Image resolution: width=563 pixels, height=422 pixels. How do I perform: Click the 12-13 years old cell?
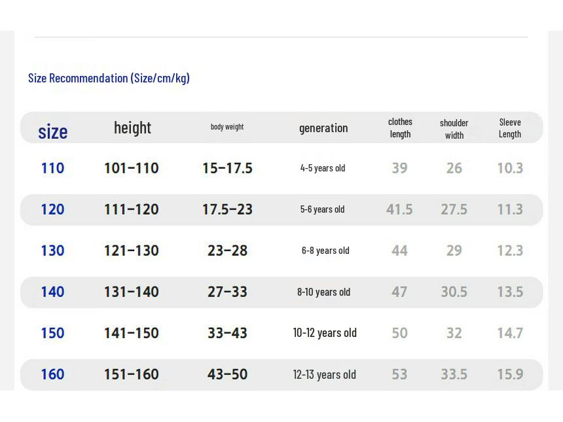tap(325, 375)
